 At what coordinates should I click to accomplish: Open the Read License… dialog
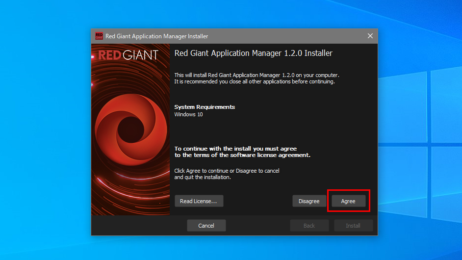(x=199, y=201)
